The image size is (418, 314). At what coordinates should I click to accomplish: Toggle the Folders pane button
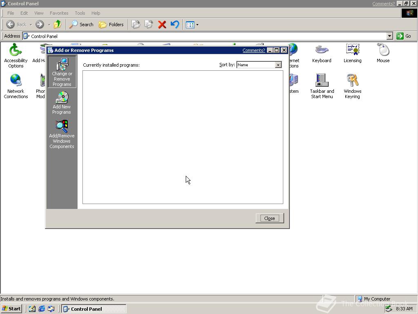[111, 25]
